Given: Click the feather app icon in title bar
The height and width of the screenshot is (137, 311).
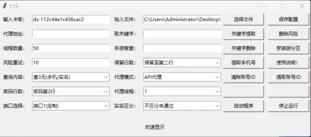Looking at the screenshot, I should pyautogui.click(x=5, y=6).
